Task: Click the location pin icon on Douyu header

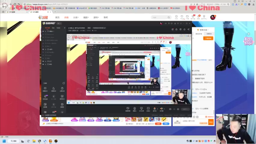Action: (x=204, y=17)
